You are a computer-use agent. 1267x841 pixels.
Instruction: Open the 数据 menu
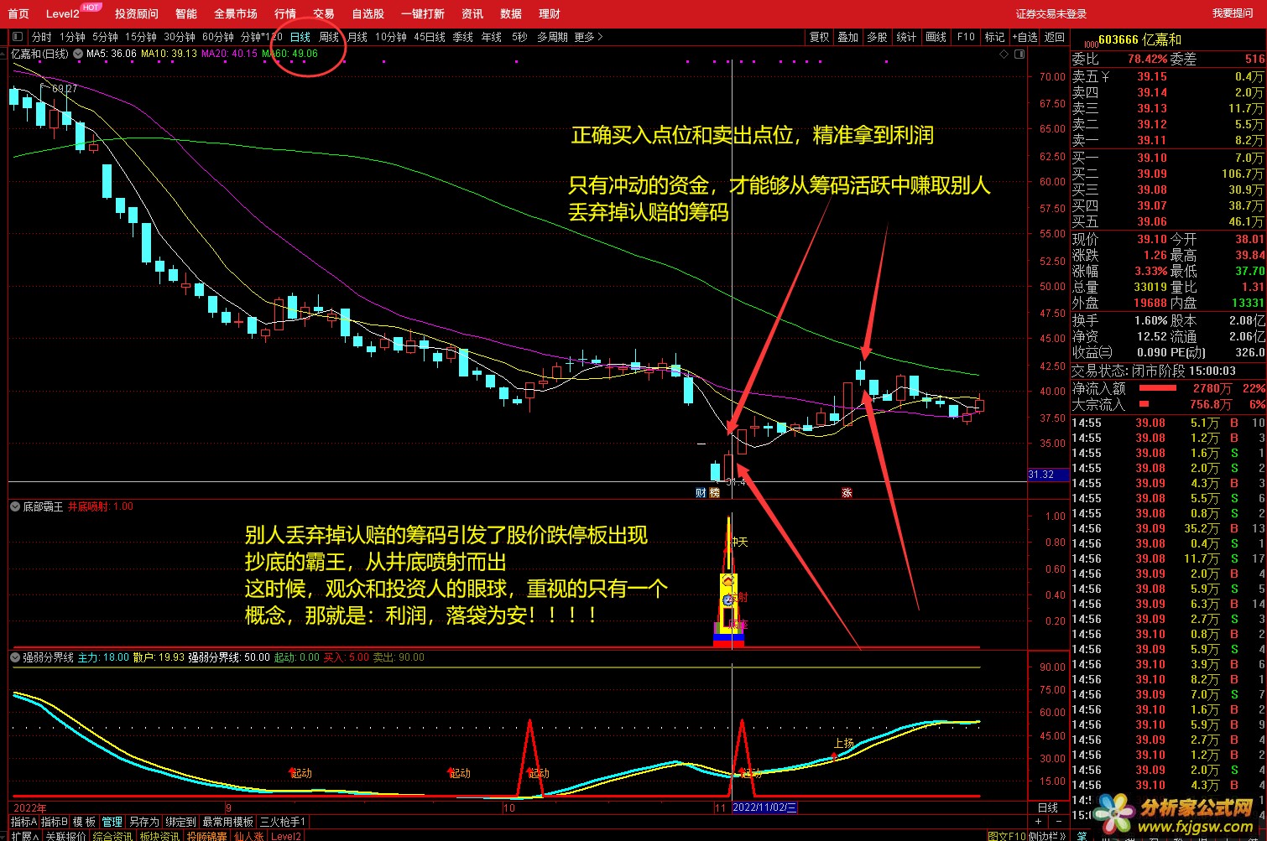511,13
